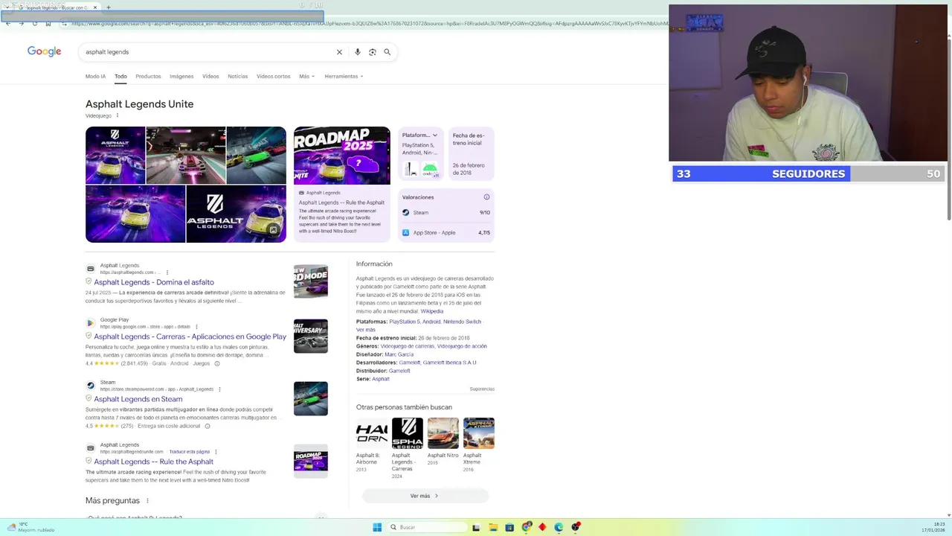952x536 pixels.
Task: Click info icon after Entrega sin coste adicional
Action: [x=208, y=426]
